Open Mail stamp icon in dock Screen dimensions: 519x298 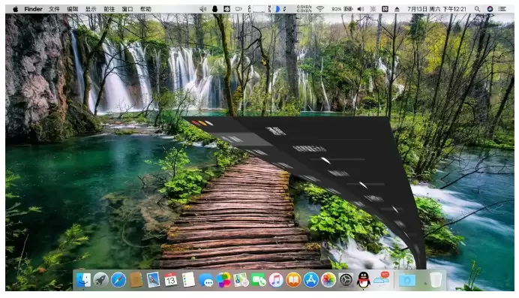coord(153,280)
